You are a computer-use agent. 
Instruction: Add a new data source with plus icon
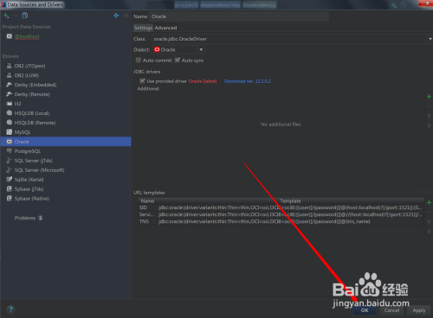pyautogui.click(x=6, y=16)
